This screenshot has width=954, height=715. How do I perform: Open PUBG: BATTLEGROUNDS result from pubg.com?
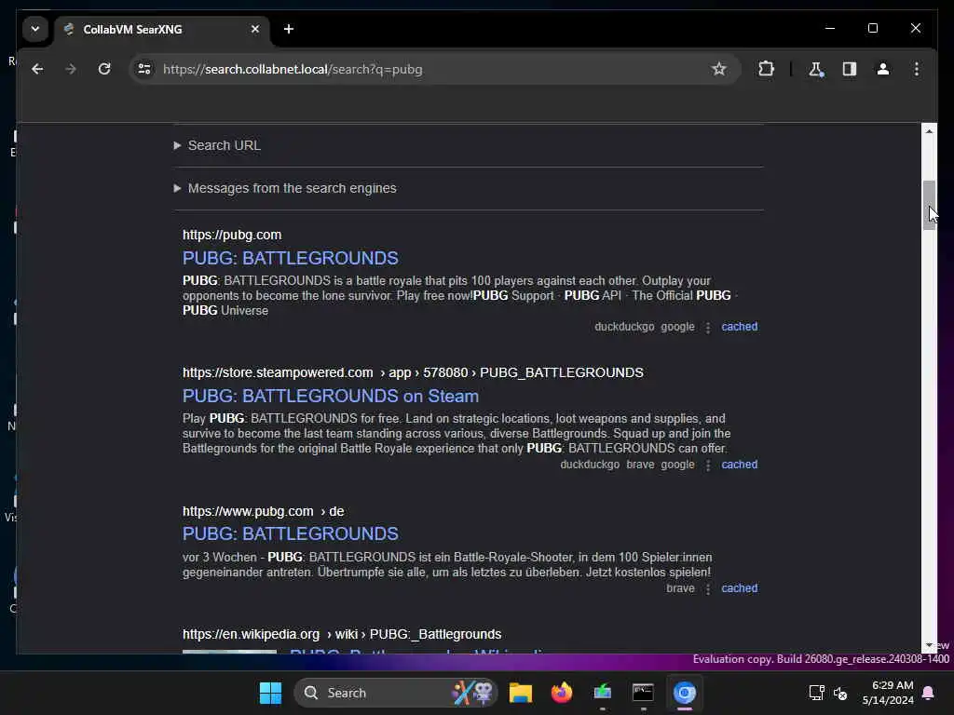click(x=291, y=258)
